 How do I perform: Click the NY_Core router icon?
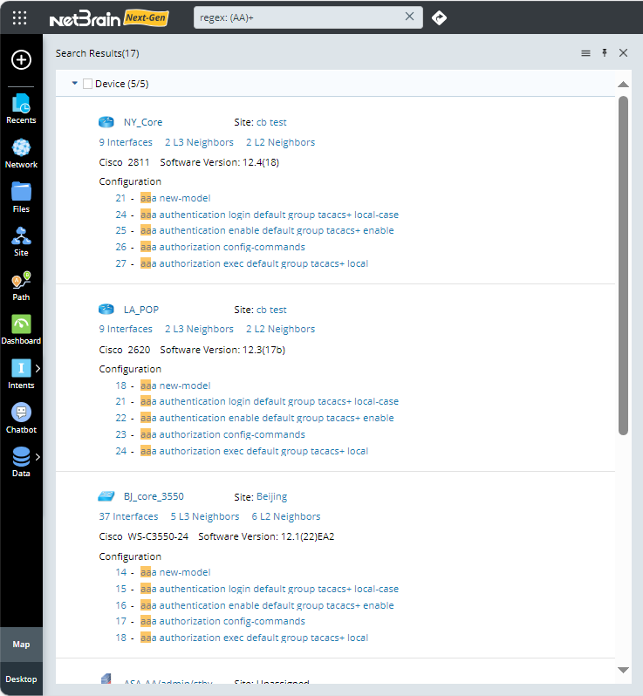coord(106,121)
